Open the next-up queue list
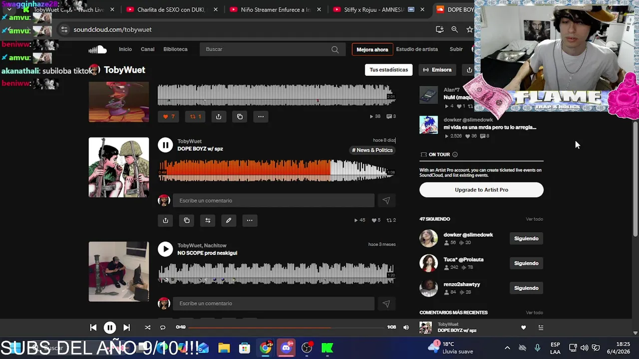Image resolution: width=639 pixels, height=359 pixels. [x=541, y=328]
